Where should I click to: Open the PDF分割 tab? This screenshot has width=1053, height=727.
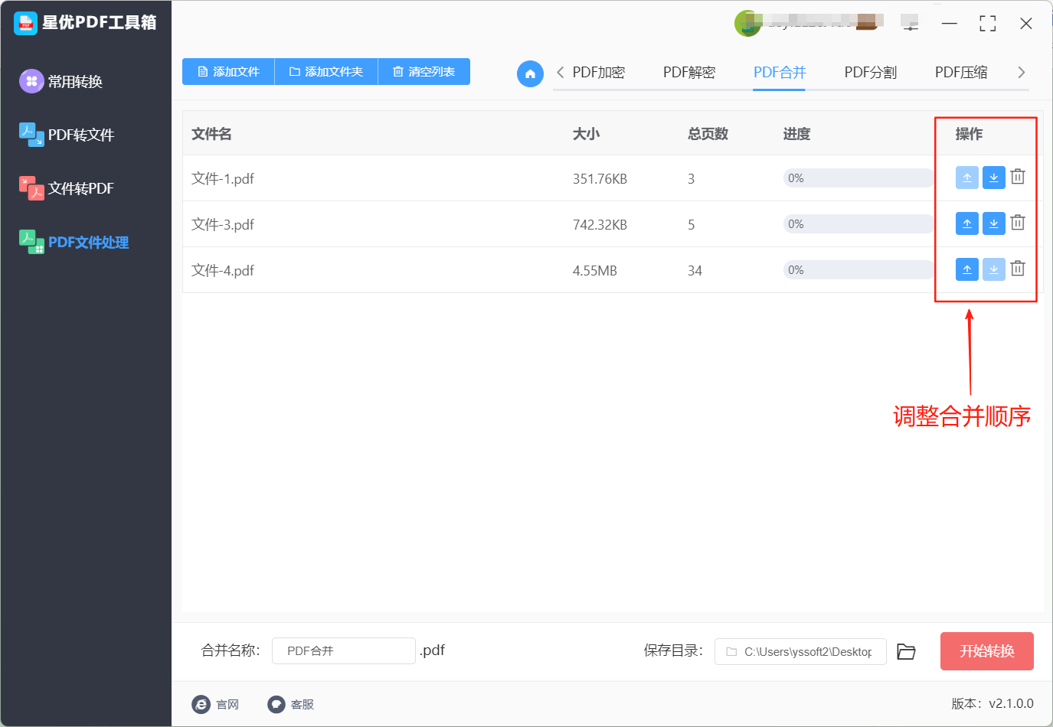(871, 72)
